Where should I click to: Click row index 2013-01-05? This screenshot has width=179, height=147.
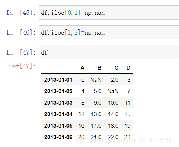coord(58,126)
